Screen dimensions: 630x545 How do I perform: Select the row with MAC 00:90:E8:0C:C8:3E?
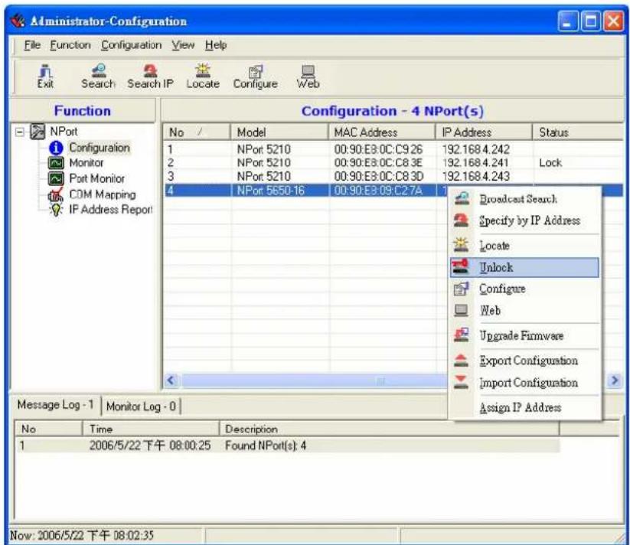click(x=393, y=162)
